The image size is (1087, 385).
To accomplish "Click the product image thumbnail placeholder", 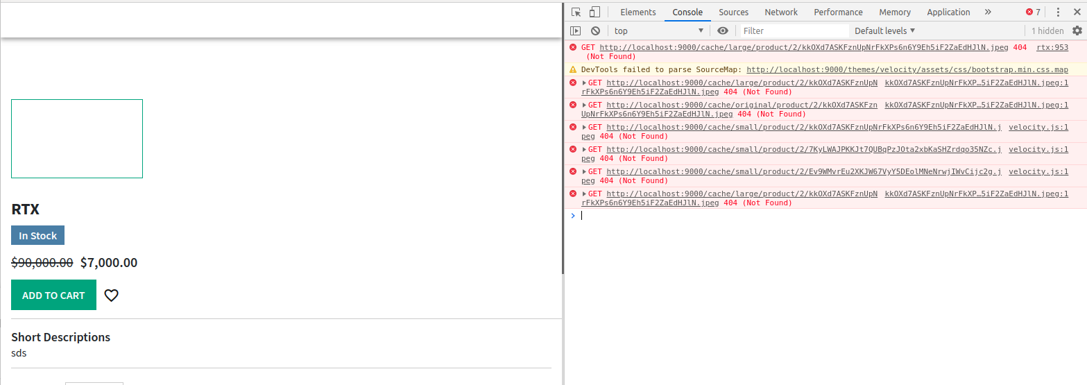I will tap(77, 139).
